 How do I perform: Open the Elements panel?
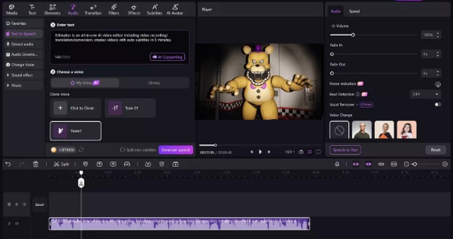(x=52, y=10)
